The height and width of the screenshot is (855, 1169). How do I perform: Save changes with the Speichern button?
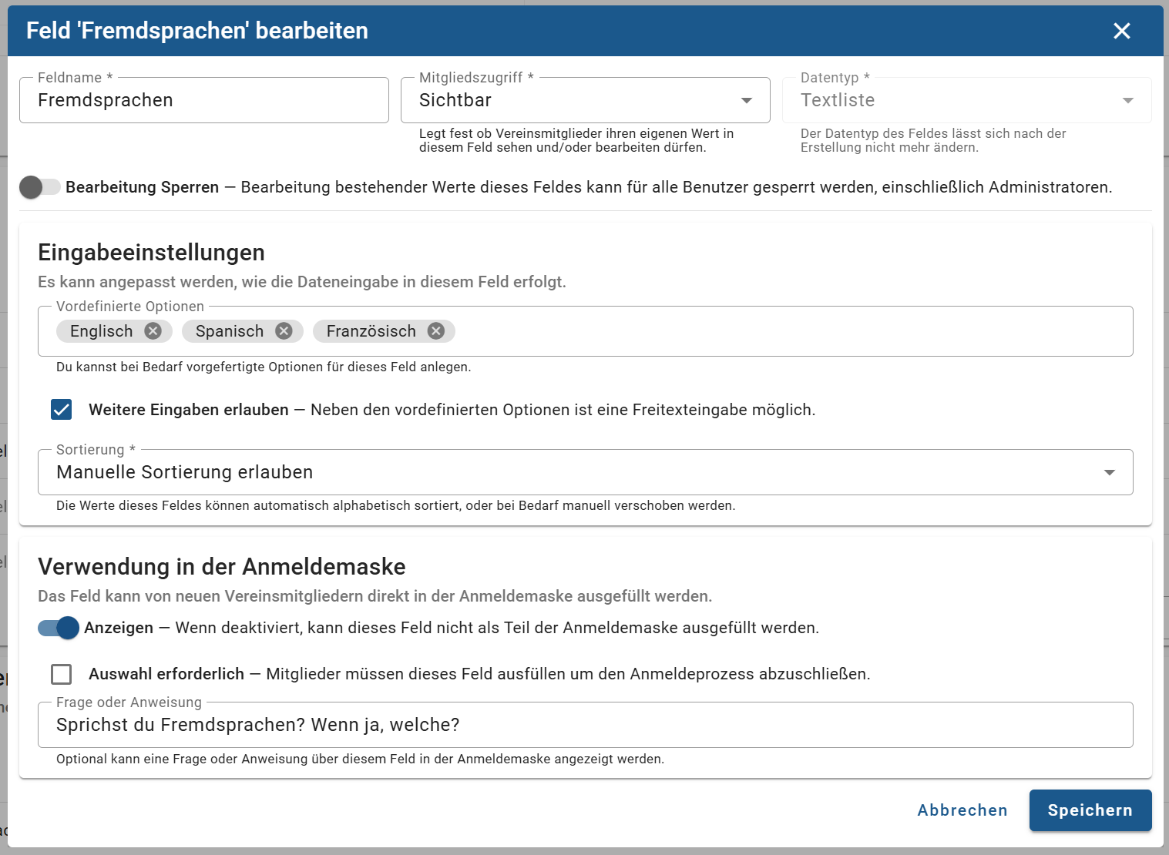pos(1090,810)
